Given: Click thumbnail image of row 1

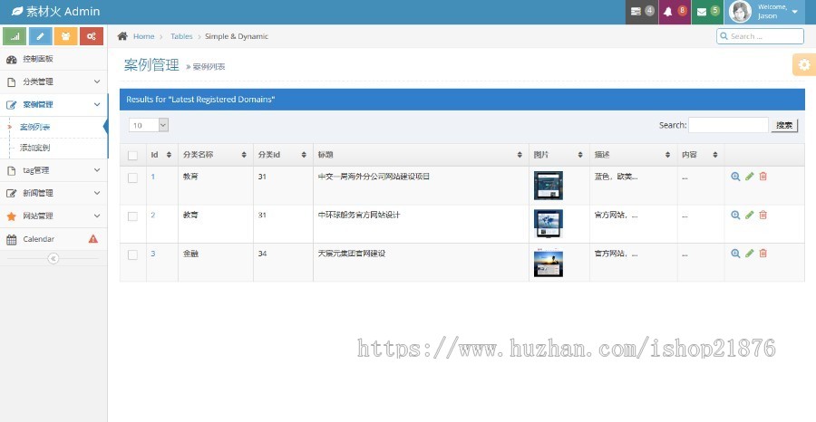Looking at the screenshot, I should pyautogui.click(x=549, y=186).
